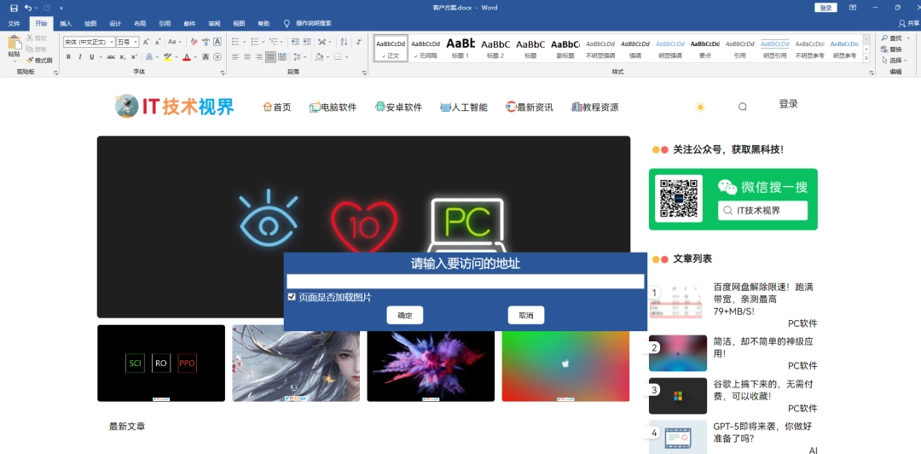Select the 标题 1 style
The width and height of the screenshot is (921, 454).
(460, 48)
